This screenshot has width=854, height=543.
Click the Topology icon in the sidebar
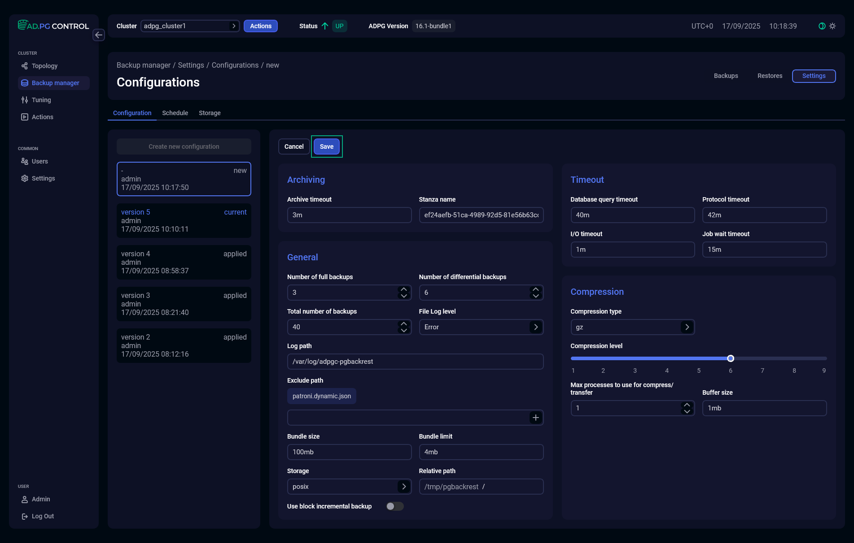pyautogui.click(x=25, y=66)
